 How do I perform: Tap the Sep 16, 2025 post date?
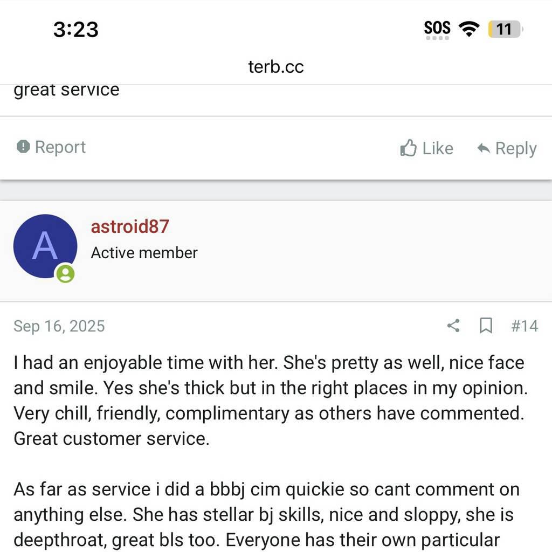pyautogui.click(x=59, y=326)
